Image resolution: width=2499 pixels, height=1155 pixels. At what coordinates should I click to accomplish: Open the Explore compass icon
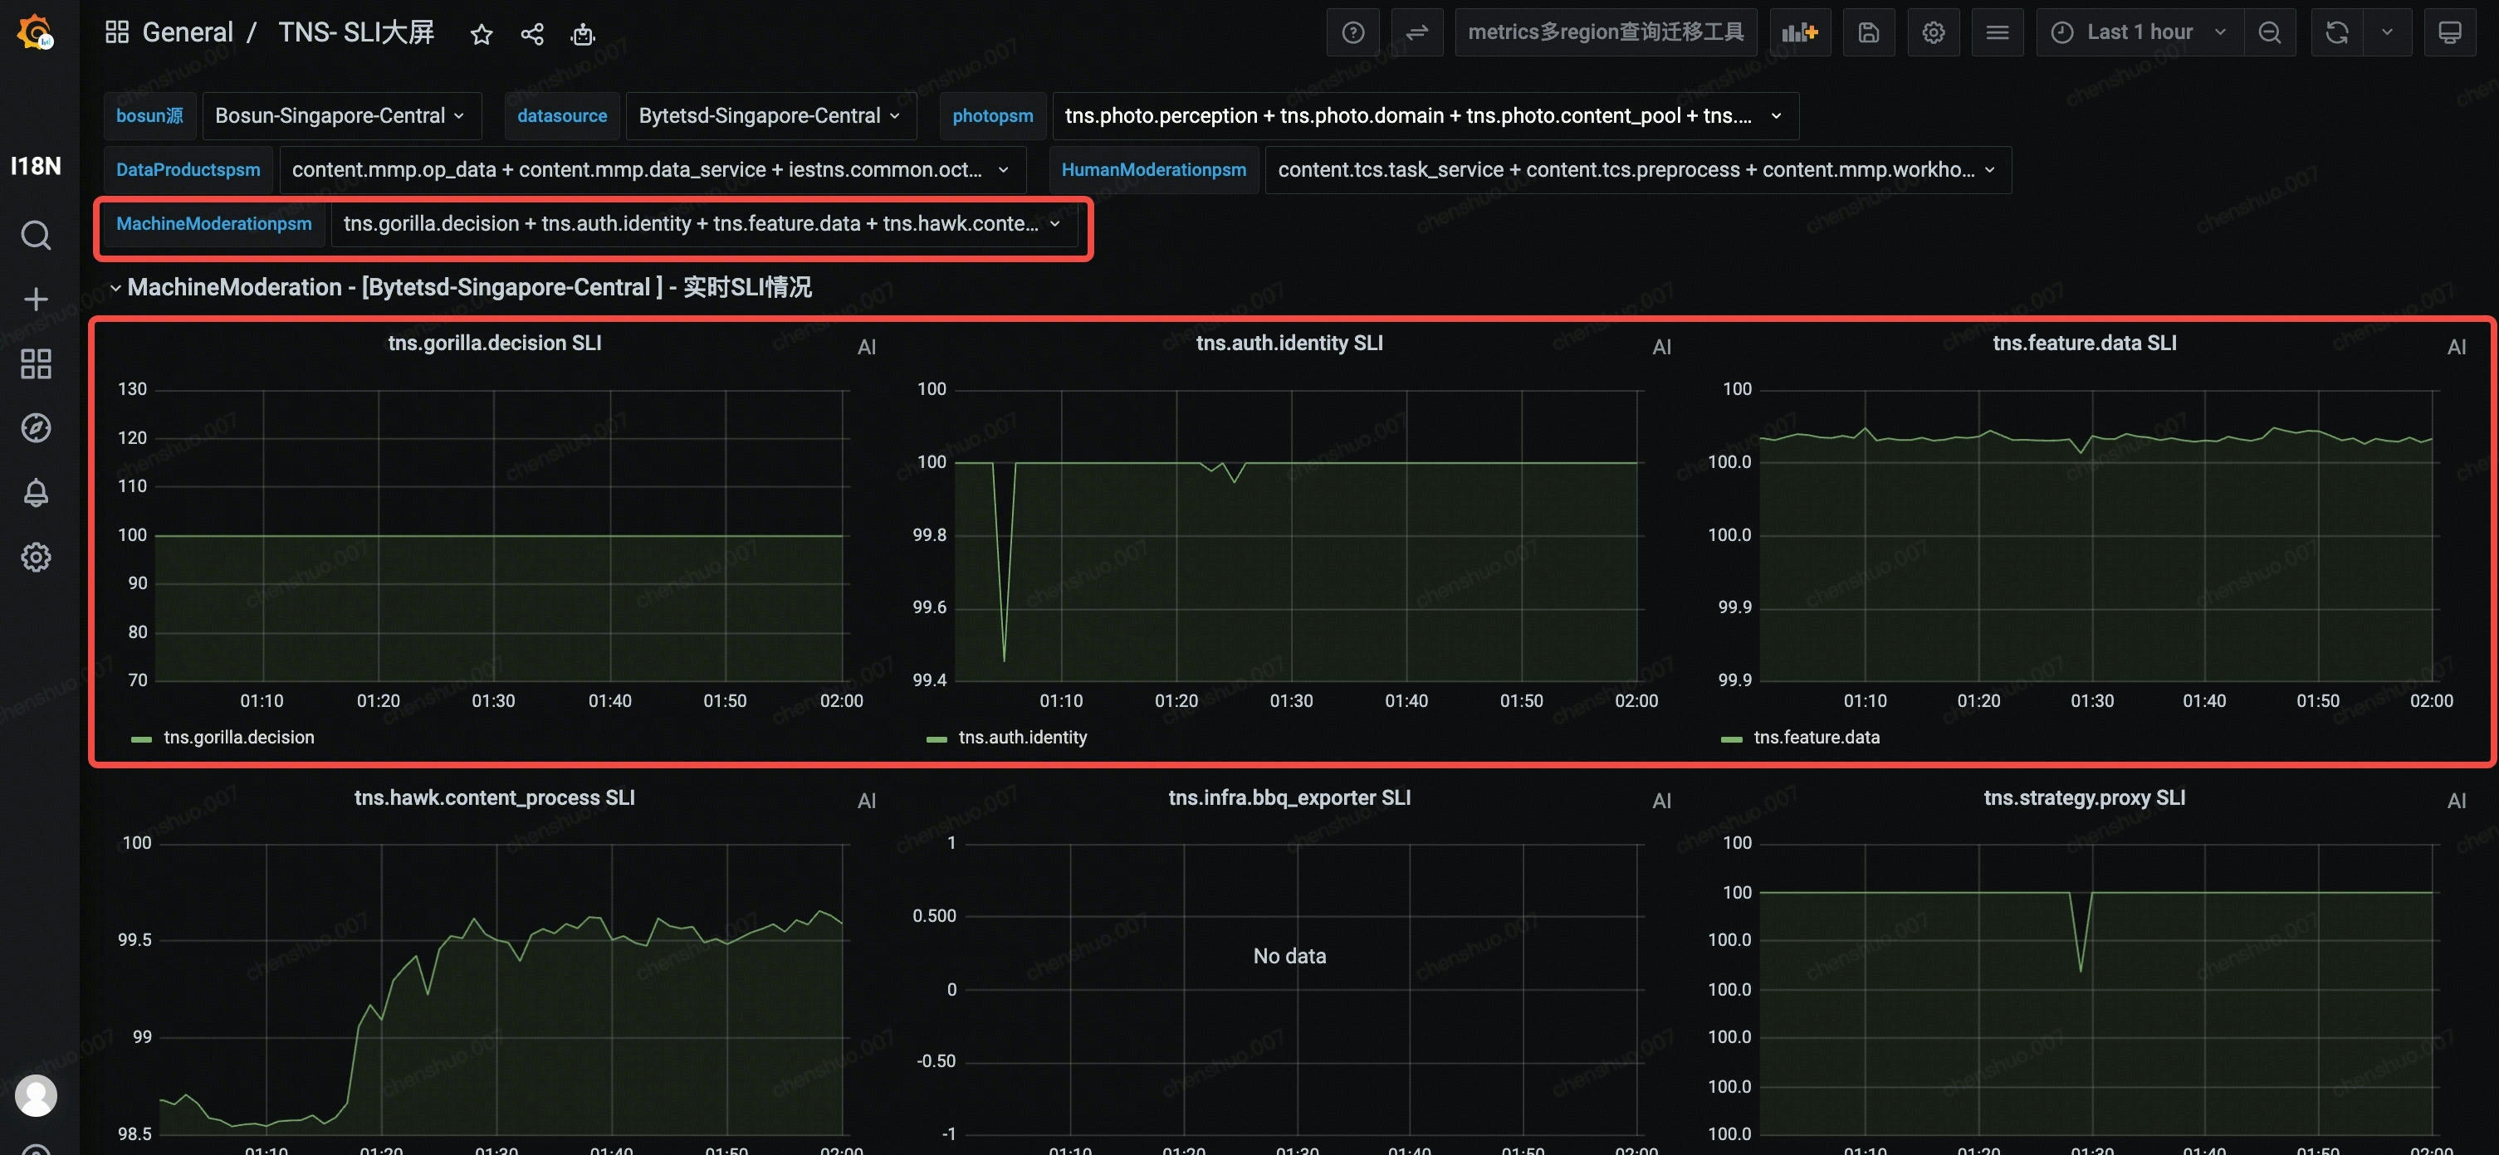(36, 427)
